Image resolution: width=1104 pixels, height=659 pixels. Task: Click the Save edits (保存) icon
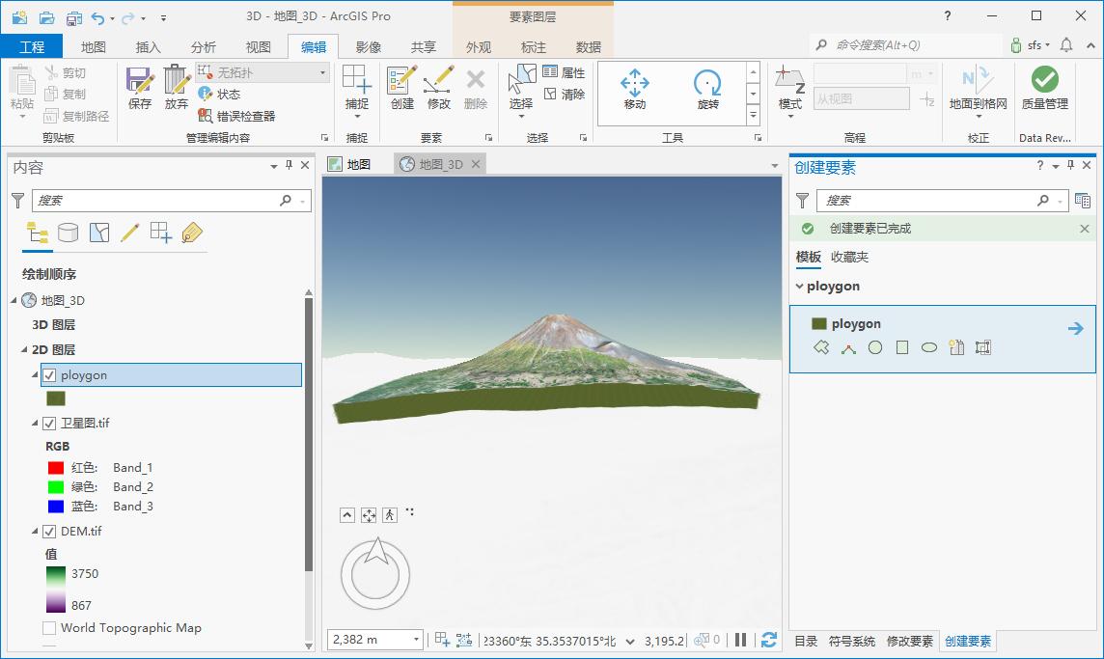(139, 88)
